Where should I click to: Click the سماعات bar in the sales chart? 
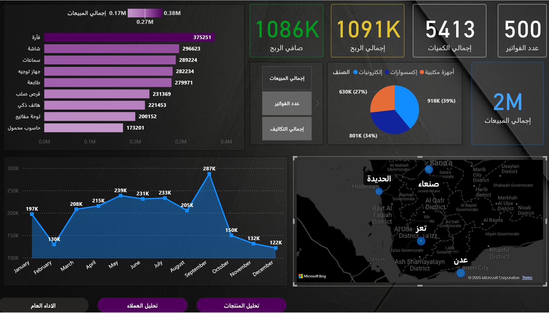(110, 60)
